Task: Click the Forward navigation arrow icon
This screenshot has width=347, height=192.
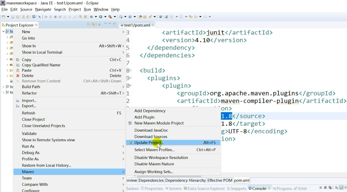Action: [205, 17]
